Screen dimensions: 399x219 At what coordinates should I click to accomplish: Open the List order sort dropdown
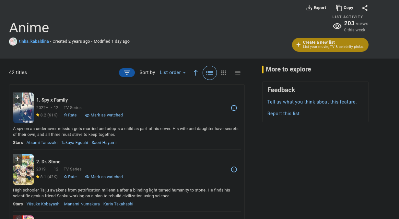pos(173,73)
